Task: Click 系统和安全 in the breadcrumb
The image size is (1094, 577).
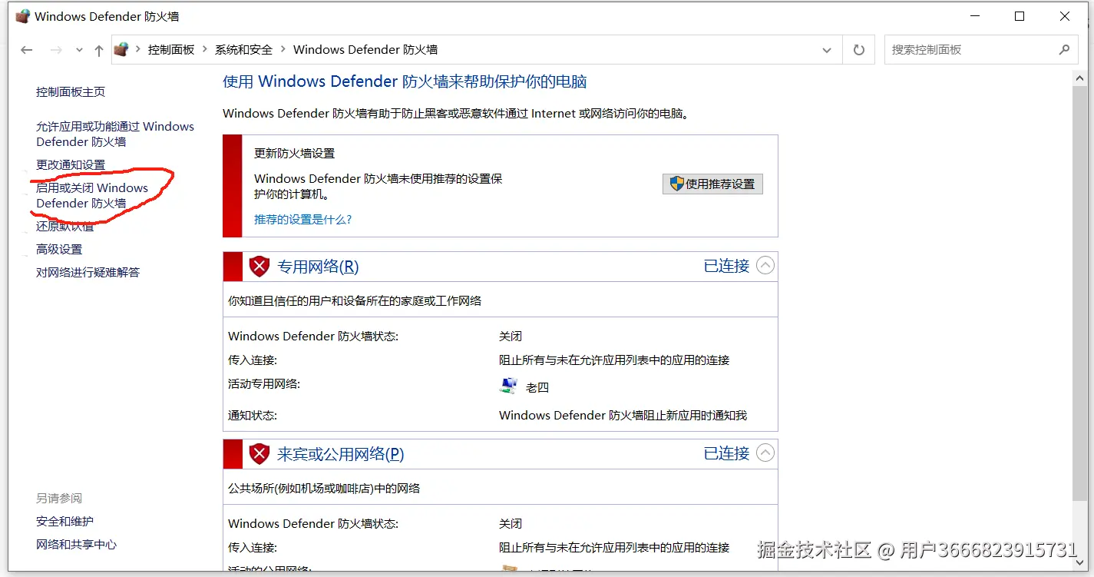Action: pos(243,49)
